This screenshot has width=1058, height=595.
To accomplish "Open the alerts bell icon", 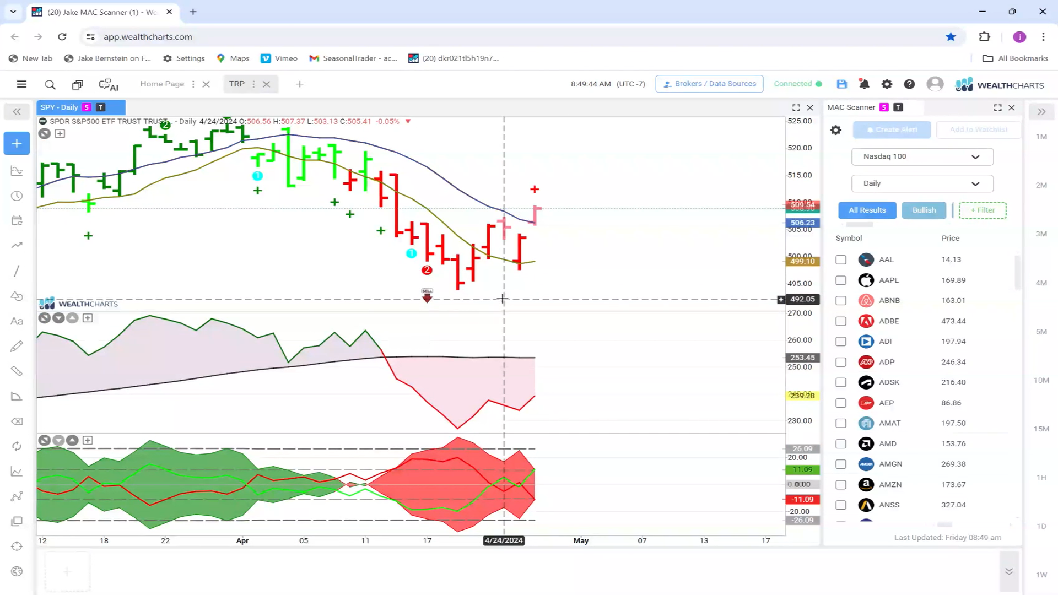I will pyautogui.click(x=864, y=84).
